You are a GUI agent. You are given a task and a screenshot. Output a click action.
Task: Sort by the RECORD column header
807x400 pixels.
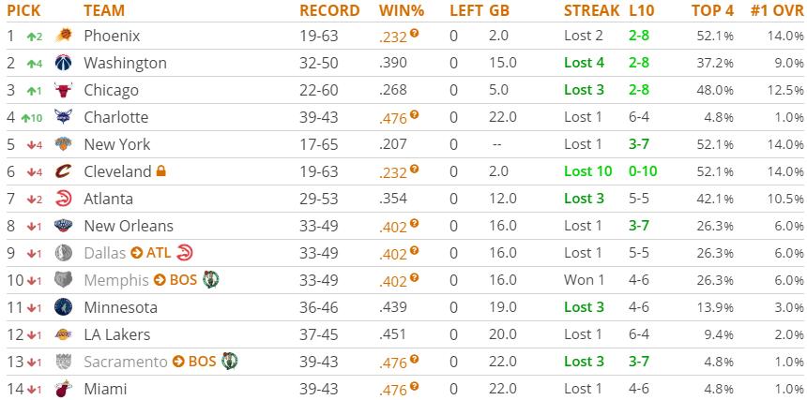click(x=329, y=10)
